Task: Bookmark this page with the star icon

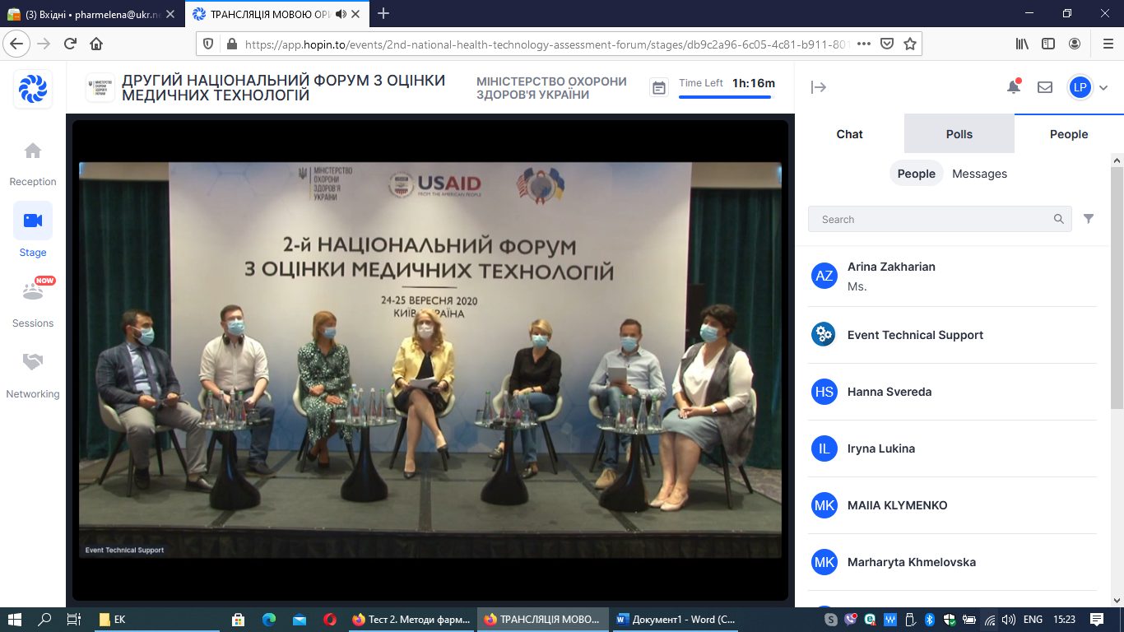Action: click(909, 44)
